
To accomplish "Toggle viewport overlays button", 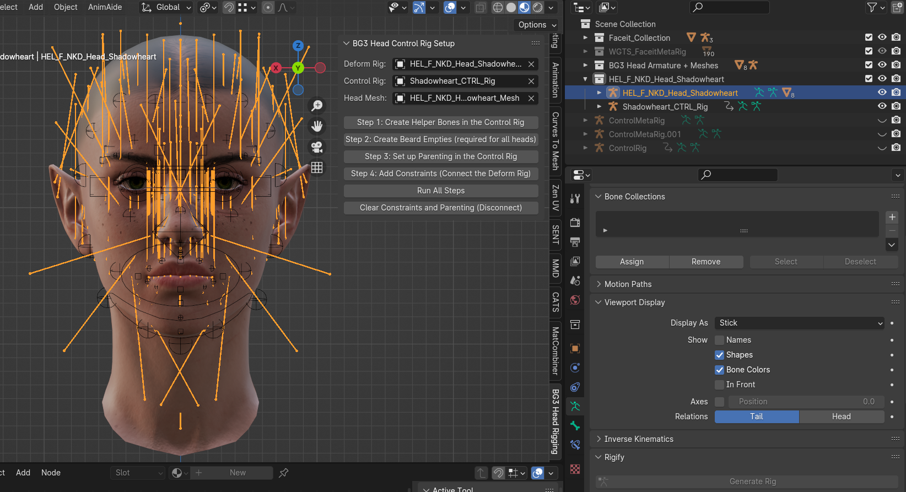I will click(x=450, y=7).
